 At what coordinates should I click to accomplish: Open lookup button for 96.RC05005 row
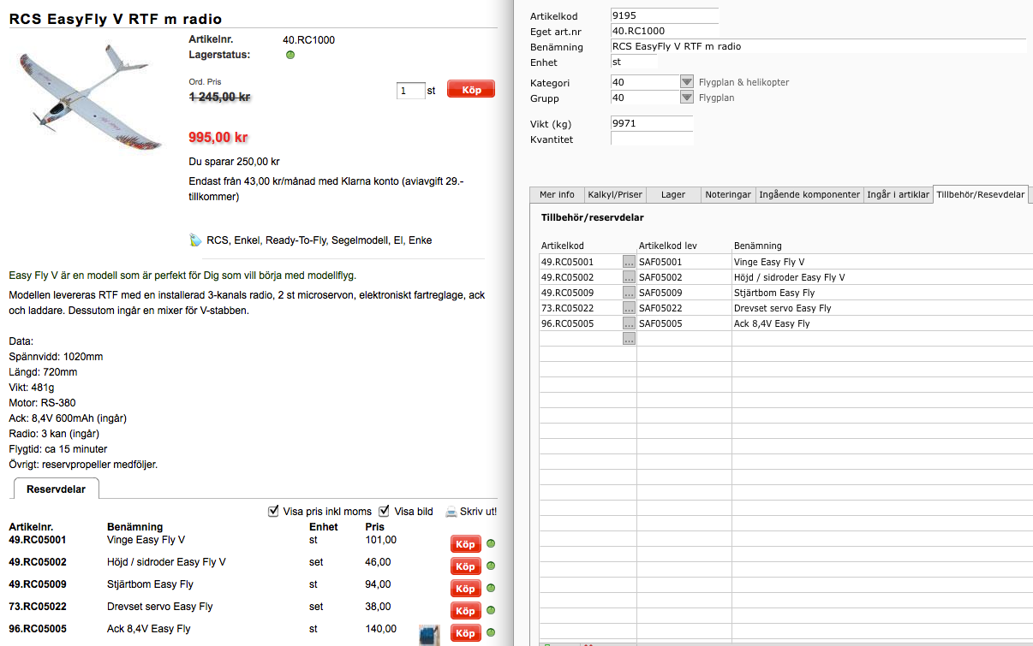[x=629, y=323]
